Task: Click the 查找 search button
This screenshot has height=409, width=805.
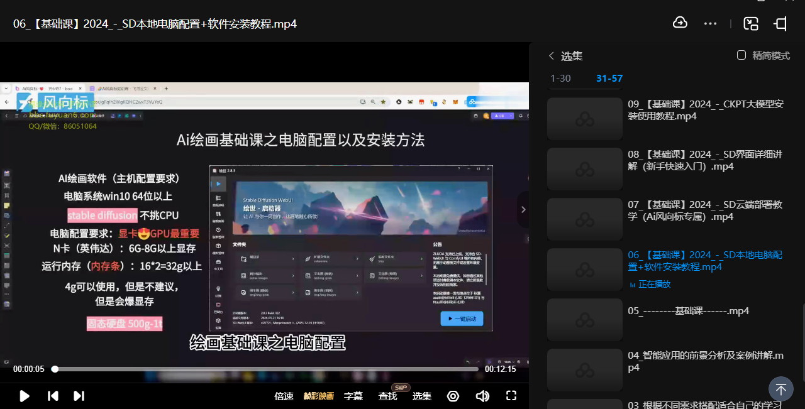Action: (387, 396)
